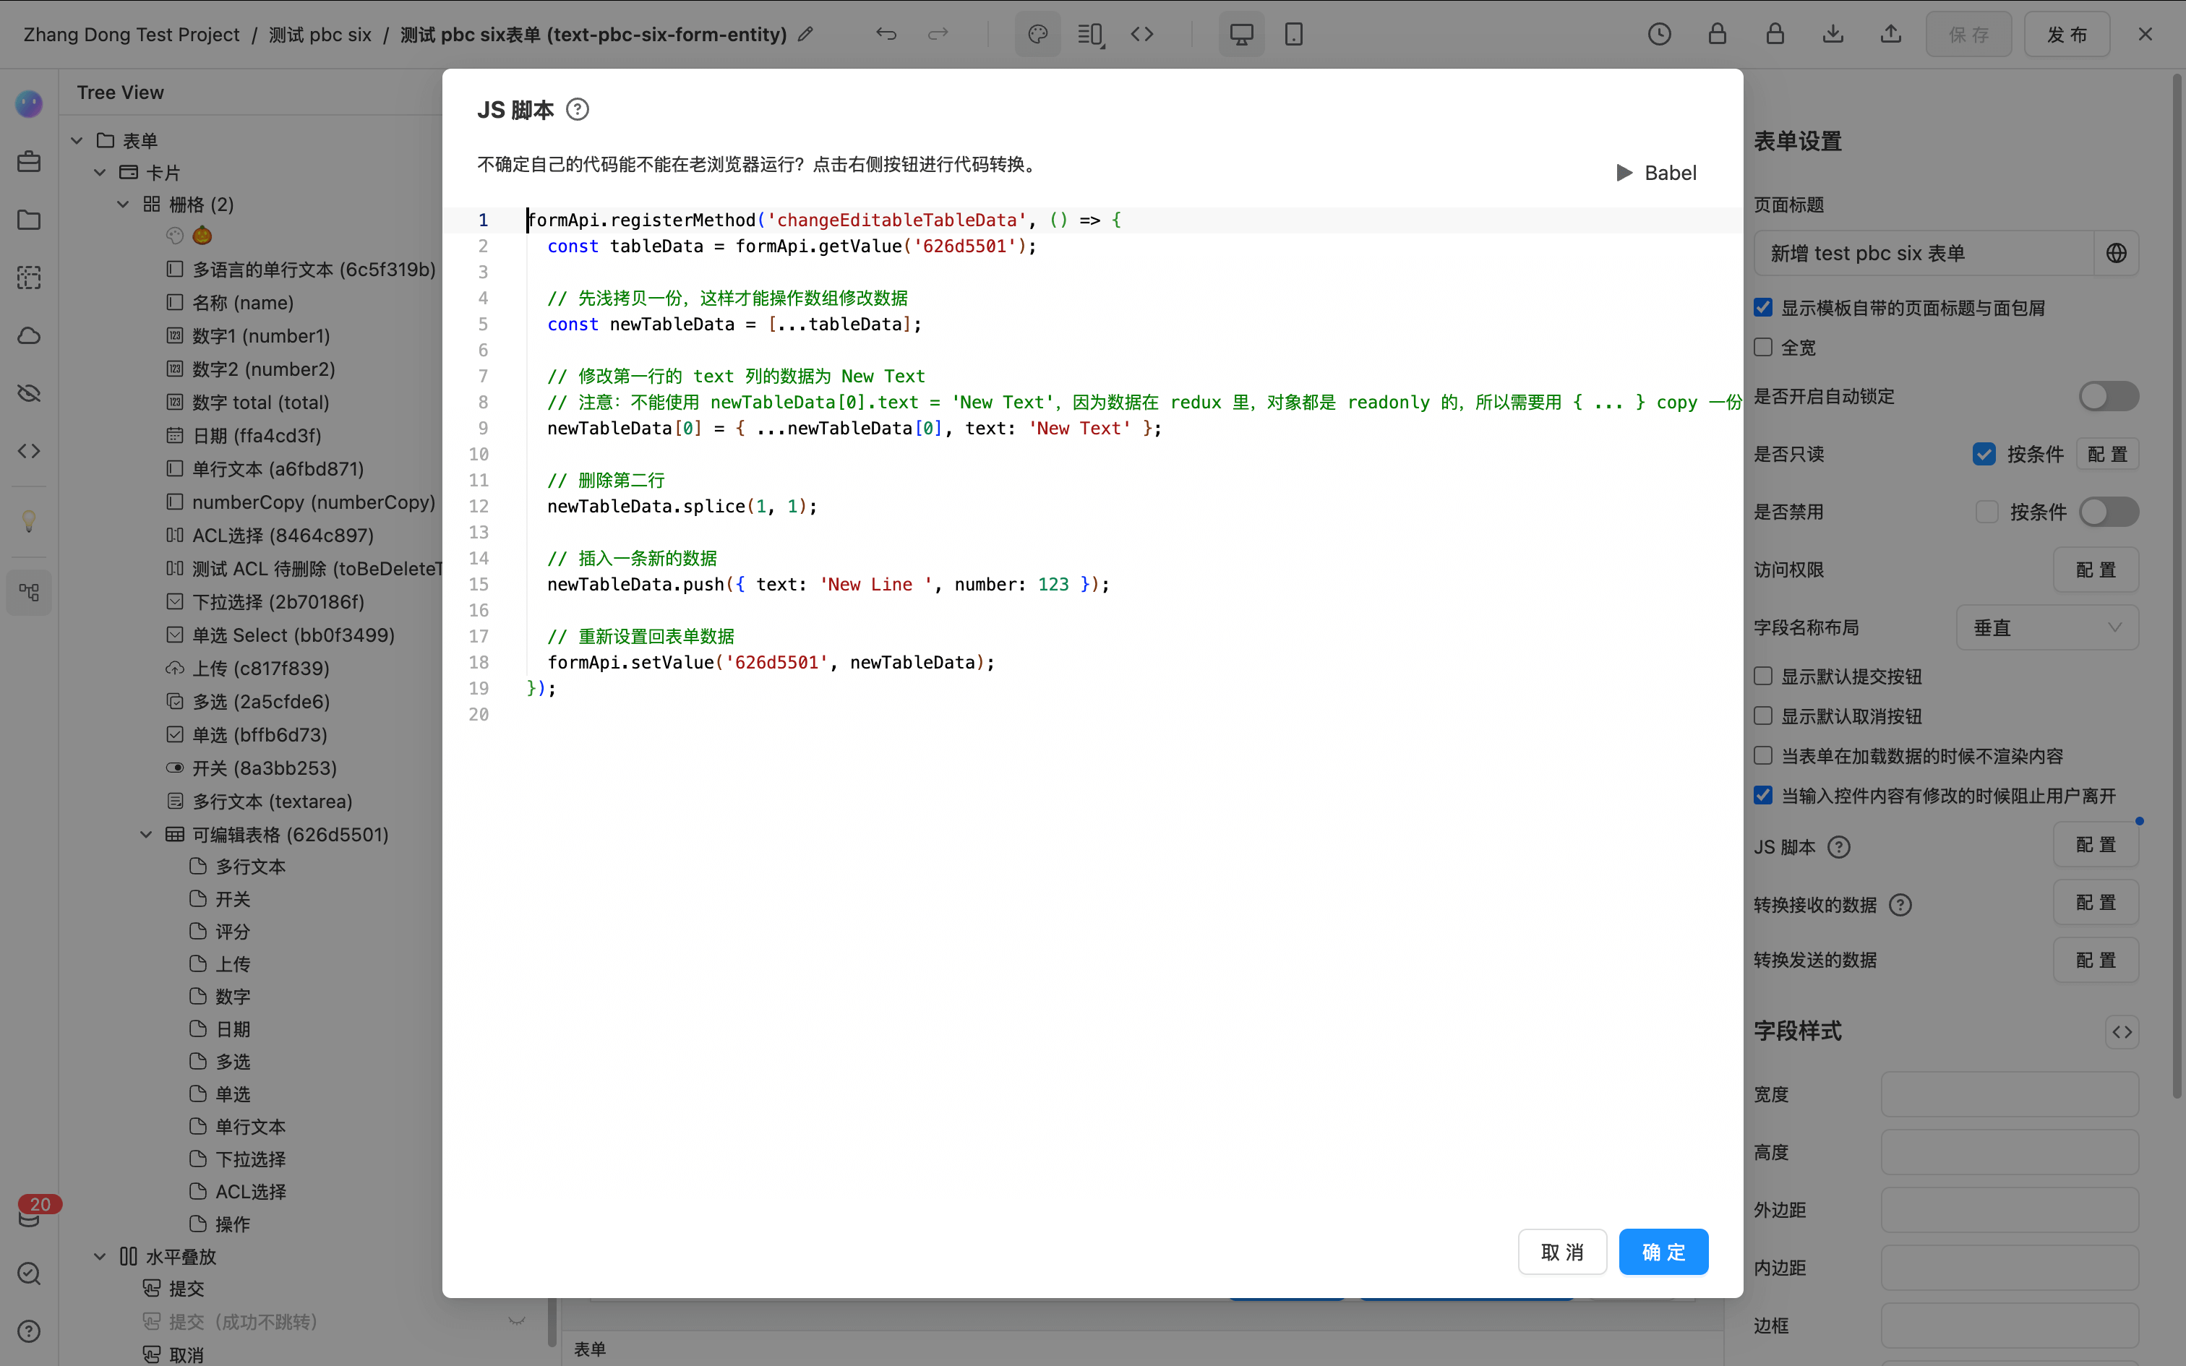The image size is (2186, 1366).
Task: Open 访问权限 配置 button
Action: (2096, 570)
